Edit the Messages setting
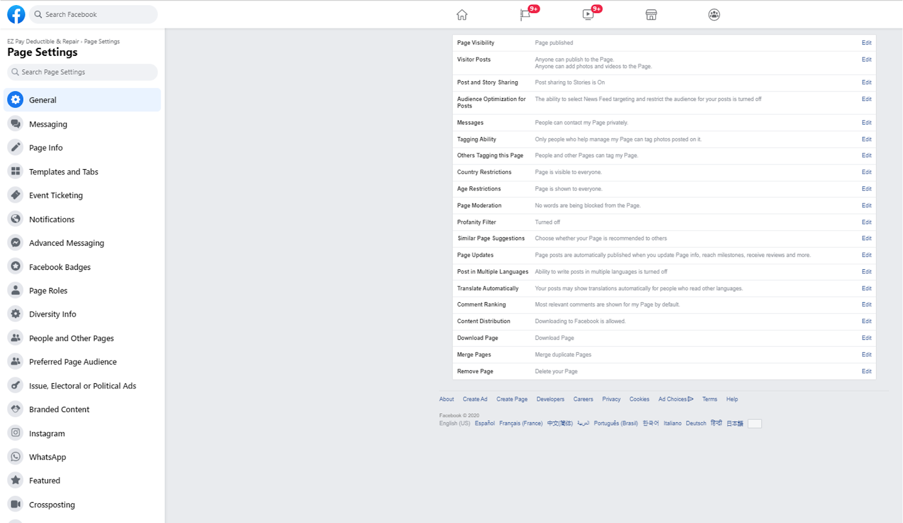Screen dimensions: 903x523 pyautogui.click(x=866, y=122)
